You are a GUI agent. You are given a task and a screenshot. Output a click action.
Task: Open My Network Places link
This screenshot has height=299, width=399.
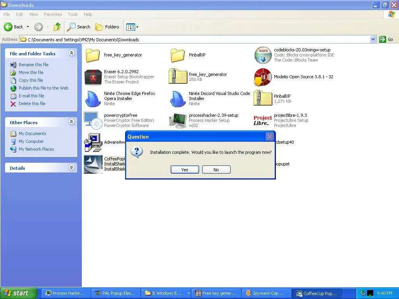[36, 149]
